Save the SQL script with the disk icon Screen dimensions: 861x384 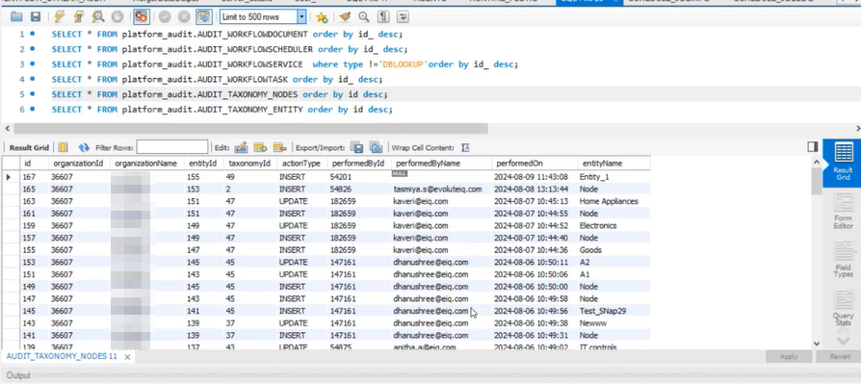35,17
